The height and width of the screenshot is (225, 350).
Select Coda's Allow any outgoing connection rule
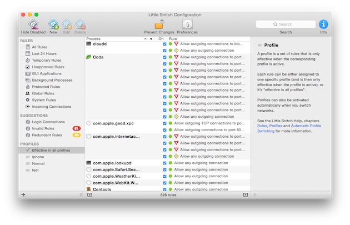point(207,117)
